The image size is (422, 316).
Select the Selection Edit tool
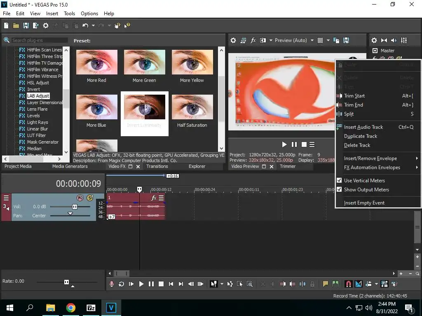(239, 284)
